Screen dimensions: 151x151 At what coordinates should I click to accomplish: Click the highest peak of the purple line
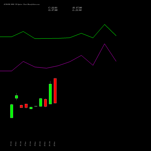pyautogui.click(x=104, y=44)
